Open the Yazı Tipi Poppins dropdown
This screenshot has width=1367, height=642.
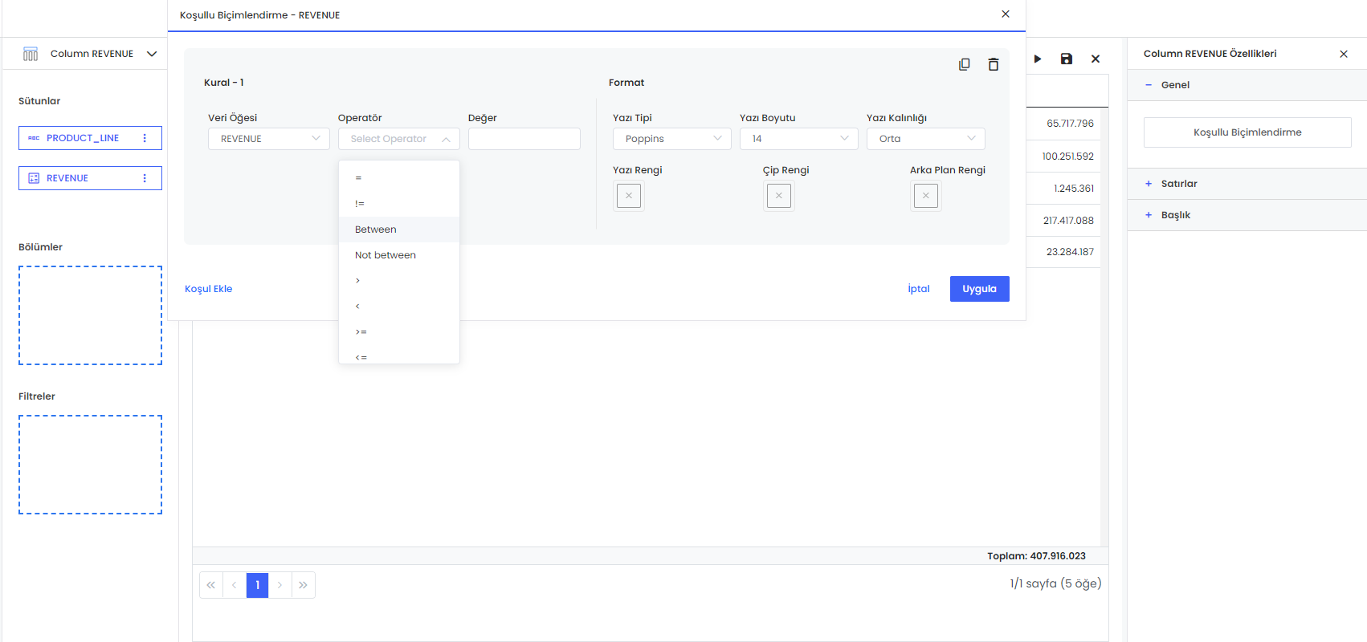[672, 139]
